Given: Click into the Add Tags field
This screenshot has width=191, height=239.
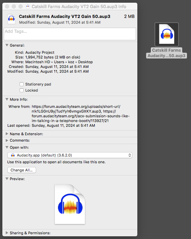Looking at the screenshot, I should pyautogui.click(x=70, y=34).
